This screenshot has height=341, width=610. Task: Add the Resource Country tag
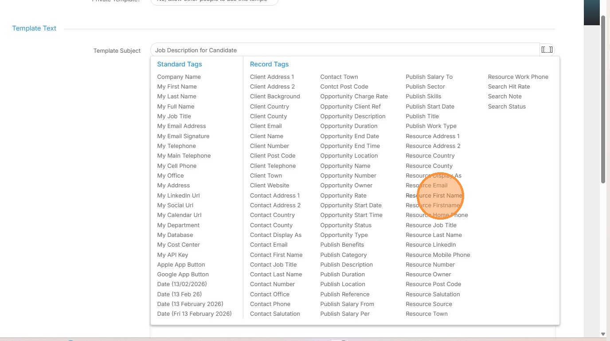tap(430, 155)
